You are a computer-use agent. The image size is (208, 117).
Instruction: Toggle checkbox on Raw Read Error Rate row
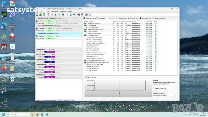click(x=156, y=23)
